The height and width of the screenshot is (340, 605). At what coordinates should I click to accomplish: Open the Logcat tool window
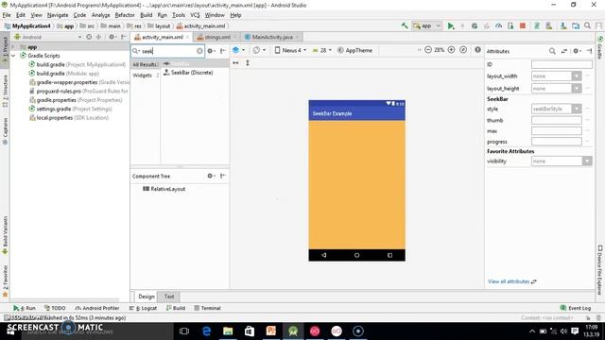(143, 308)
